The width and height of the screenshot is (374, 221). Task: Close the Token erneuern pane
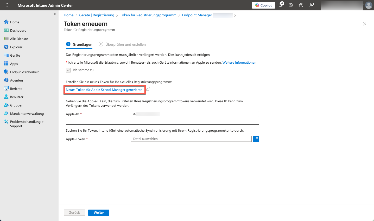coord(365,24)
